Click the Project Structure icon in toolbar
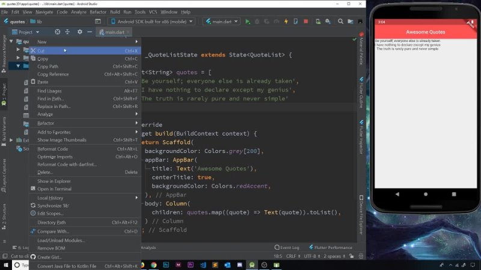 point(351,22)
